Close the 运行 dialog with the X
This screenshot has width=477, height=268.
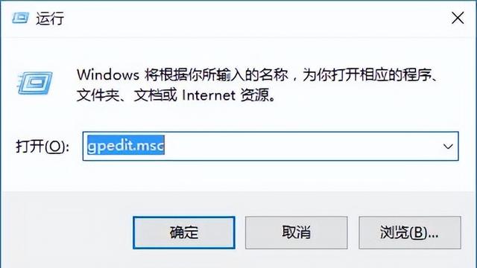point(458,18)
